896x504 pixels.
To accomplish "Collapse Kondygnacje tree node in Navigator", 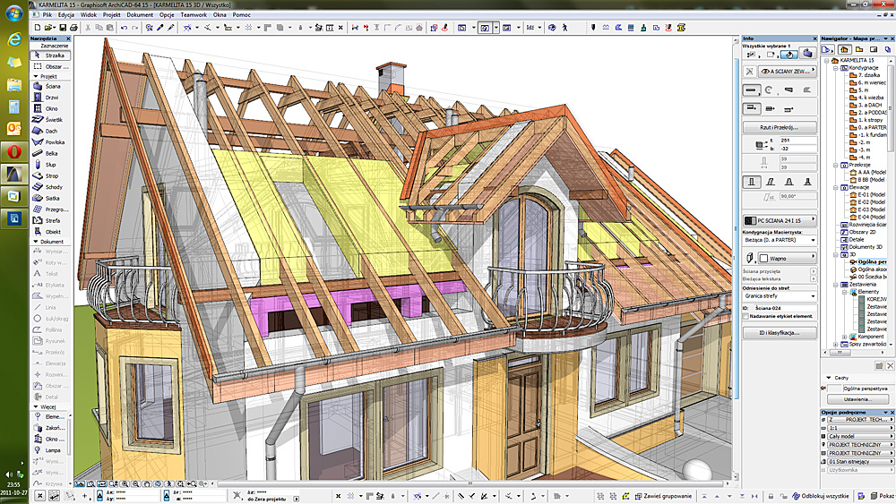I will point(836,68).
